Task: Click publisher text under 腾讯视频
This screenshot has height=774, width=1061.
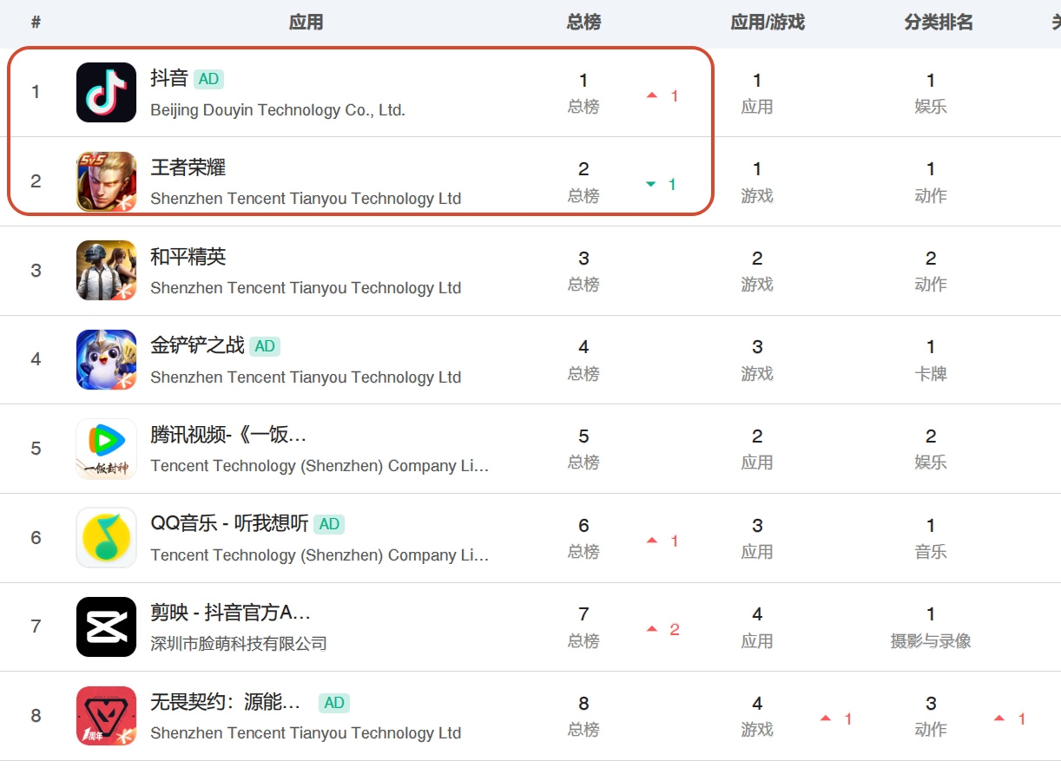Action: pyautogui.click(x=320, y=466)
